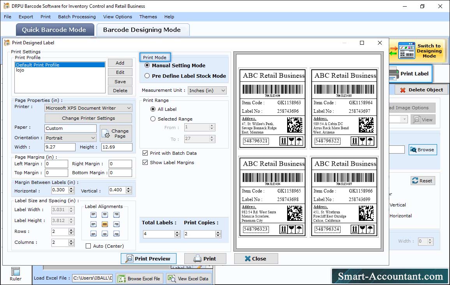The image size is (450, 285).
Task: Open the Measurement Unit dropdown
Action: [207, 91]
